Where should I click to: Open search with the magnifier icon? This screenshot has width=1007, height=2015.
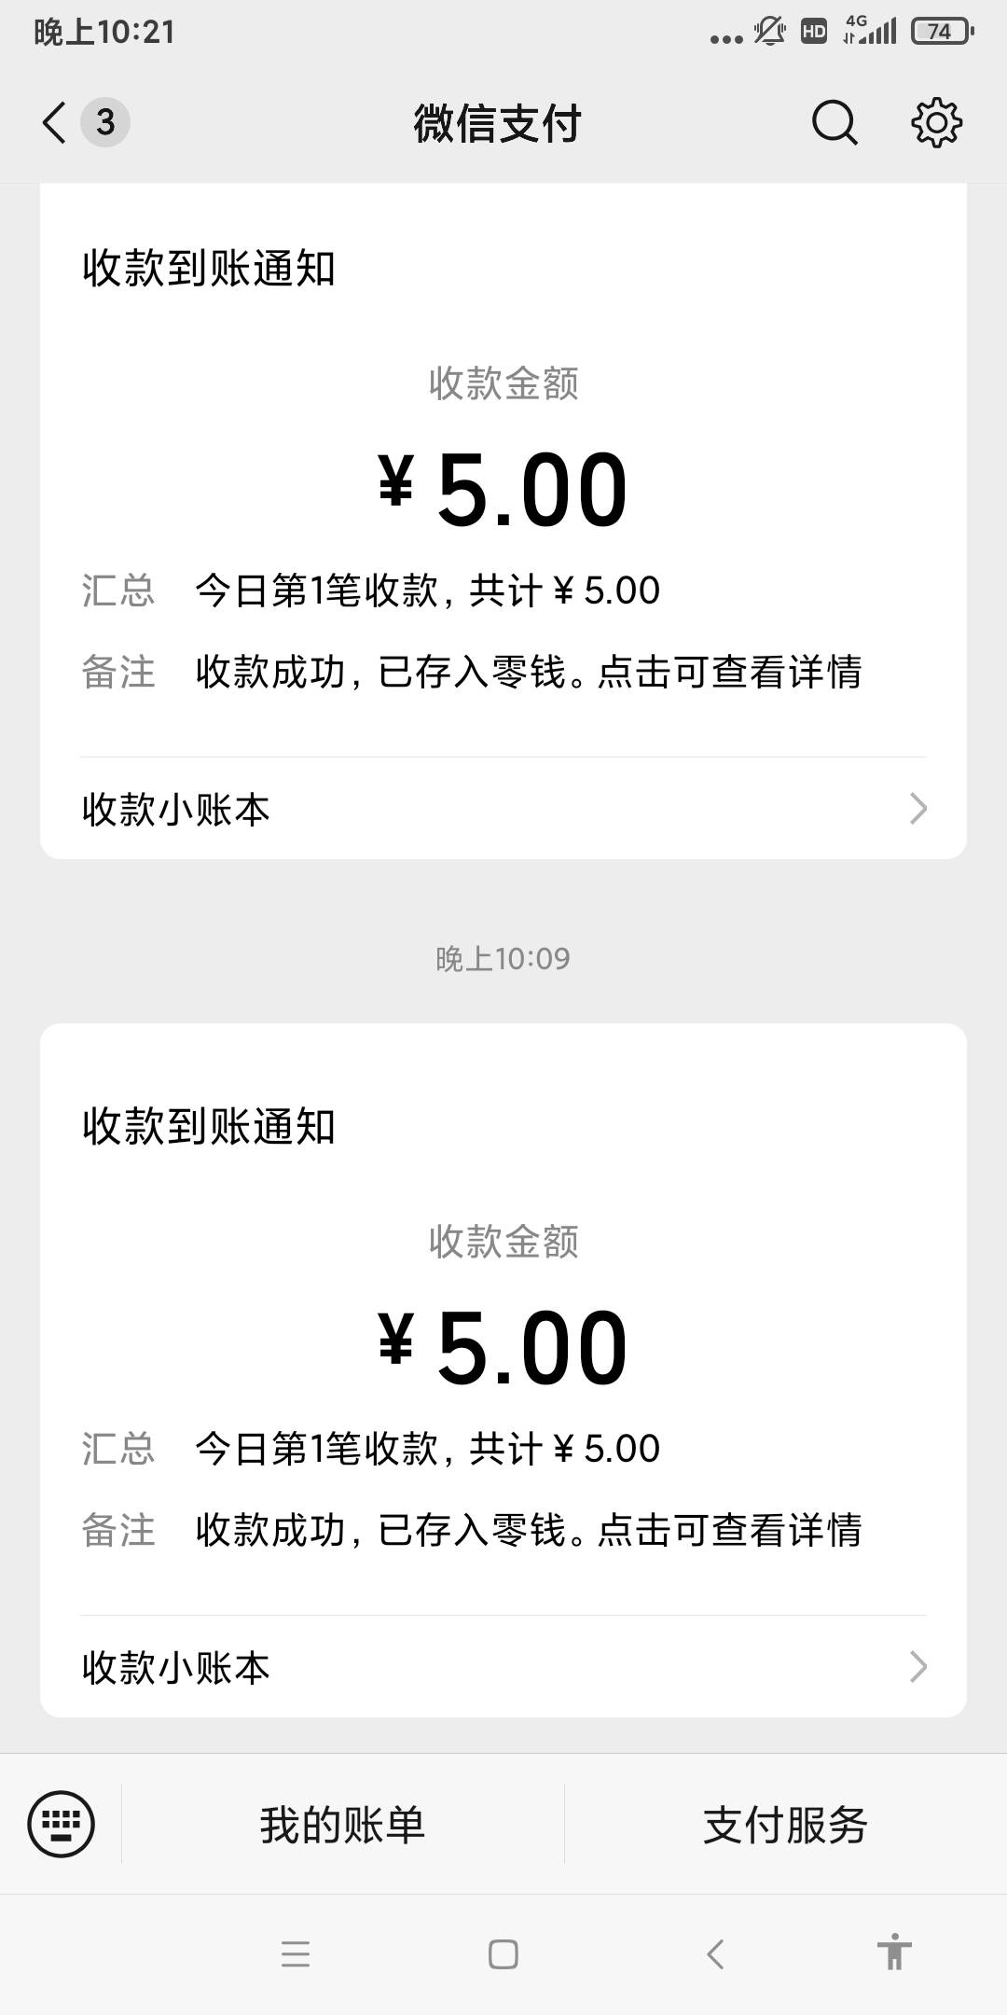click(x=834, y=122)
